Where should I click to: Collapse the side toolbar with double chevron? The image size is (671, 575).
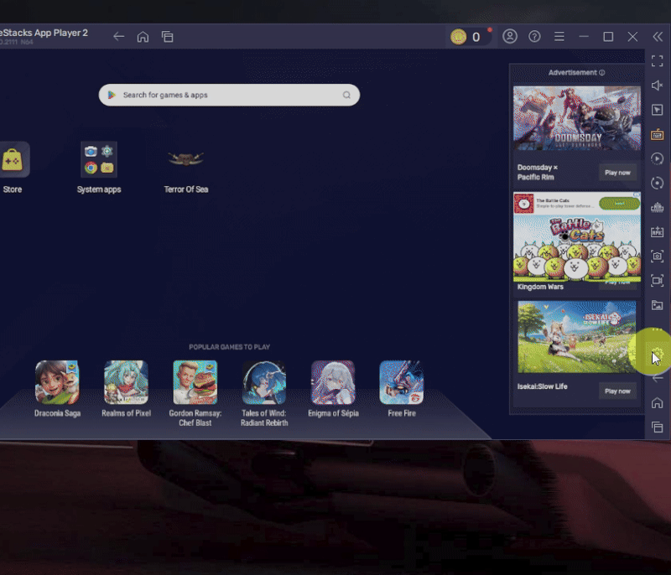coord(658,37)
